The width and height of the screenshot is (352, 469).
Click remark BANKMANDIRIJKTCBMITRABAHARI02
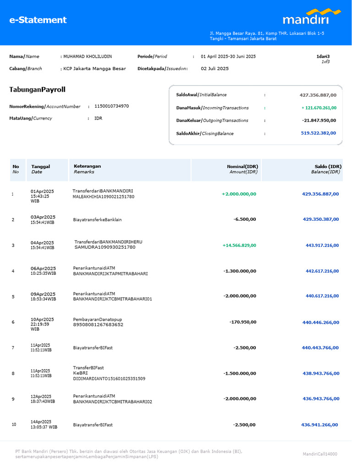pyautogui.click(x=113, y=402)
